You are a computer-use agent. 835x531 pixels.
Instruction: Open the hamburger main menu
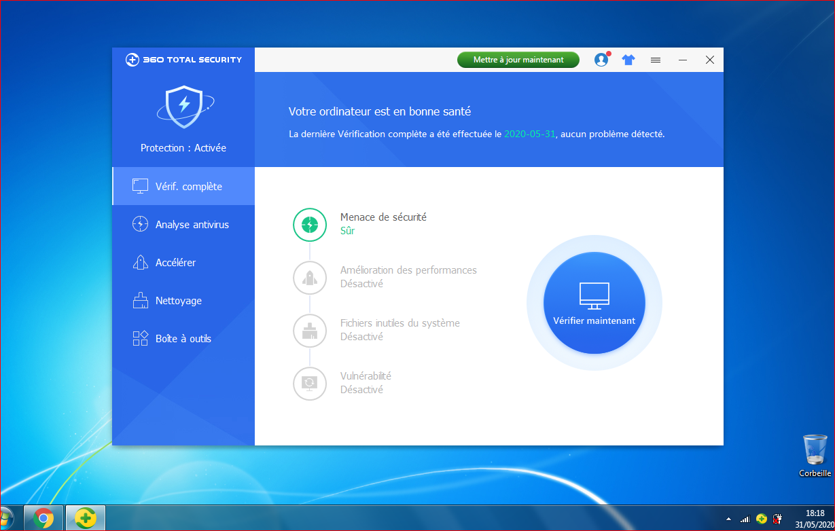click(656, 60)
